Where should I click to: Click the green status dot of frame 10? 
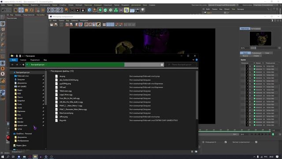[255, 66]
